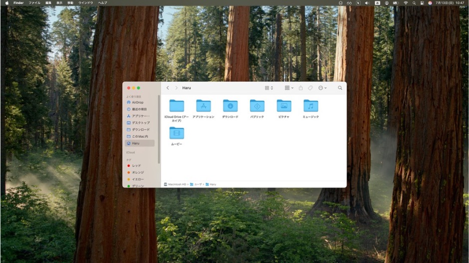469x263 pixels.
Task: Select the アプリケーション folder icon
Action: pos(204,106)
